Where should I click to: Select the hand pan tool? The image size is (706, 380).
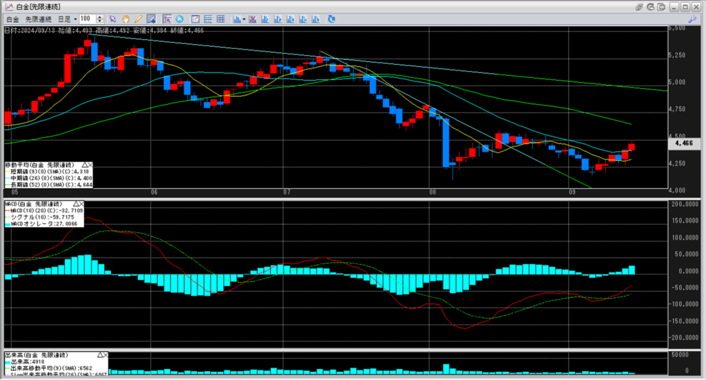click(x=125, y=19)
